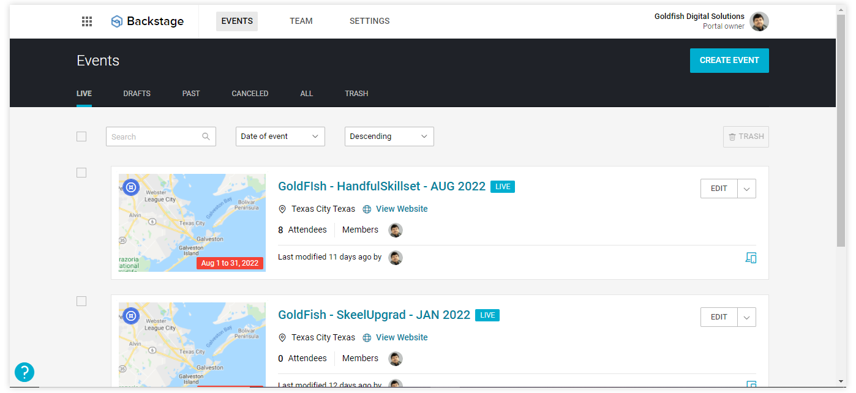The image size is (856, 393).
Task: Click map badge icon on HandfulSkillset thumbnail
Action: click(131, 187)
